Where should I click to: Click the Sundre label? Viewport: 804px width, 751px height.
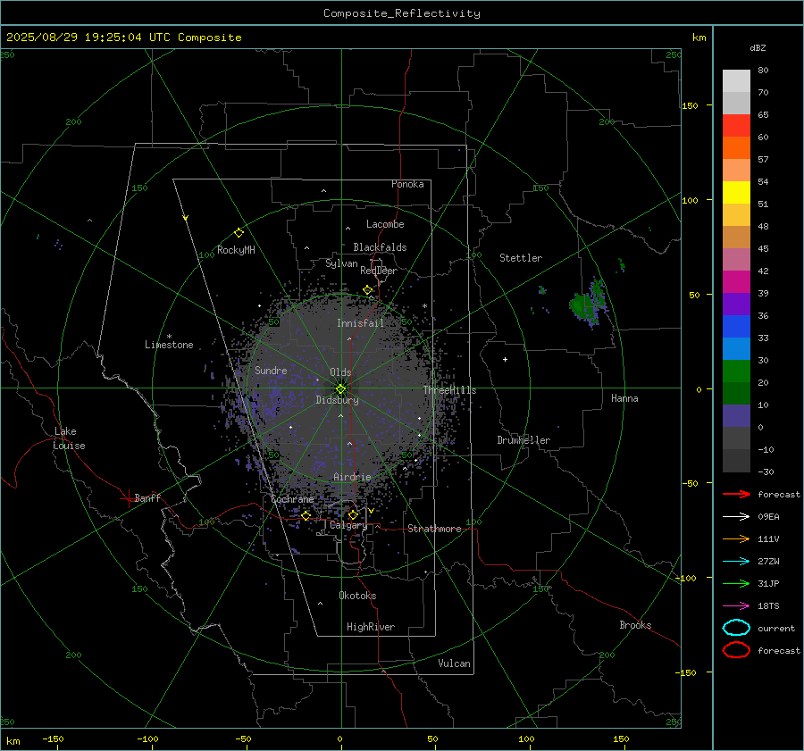[271, 370]
